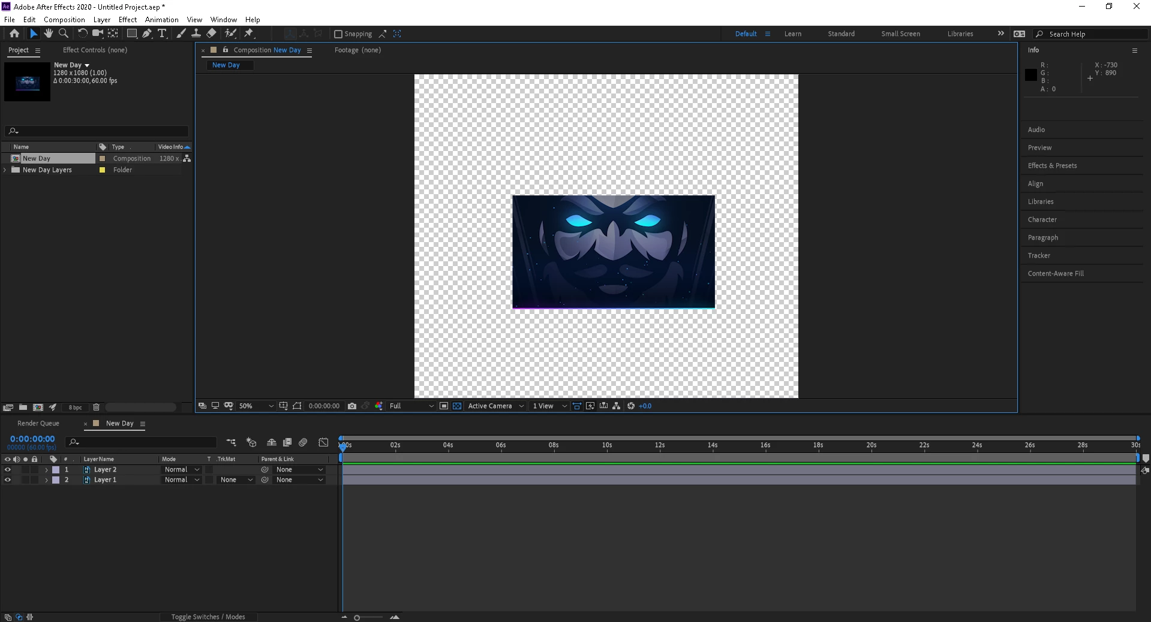The width and height of the screenshot is (1151, 622).
Task: Toggle the transparency grid button
Action: click(457, 406)
